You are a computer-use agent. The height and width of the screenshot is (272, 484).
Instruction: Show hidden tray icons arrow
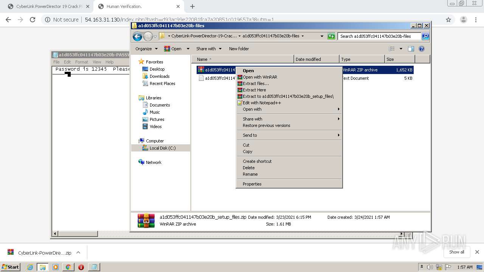point(422,267)
